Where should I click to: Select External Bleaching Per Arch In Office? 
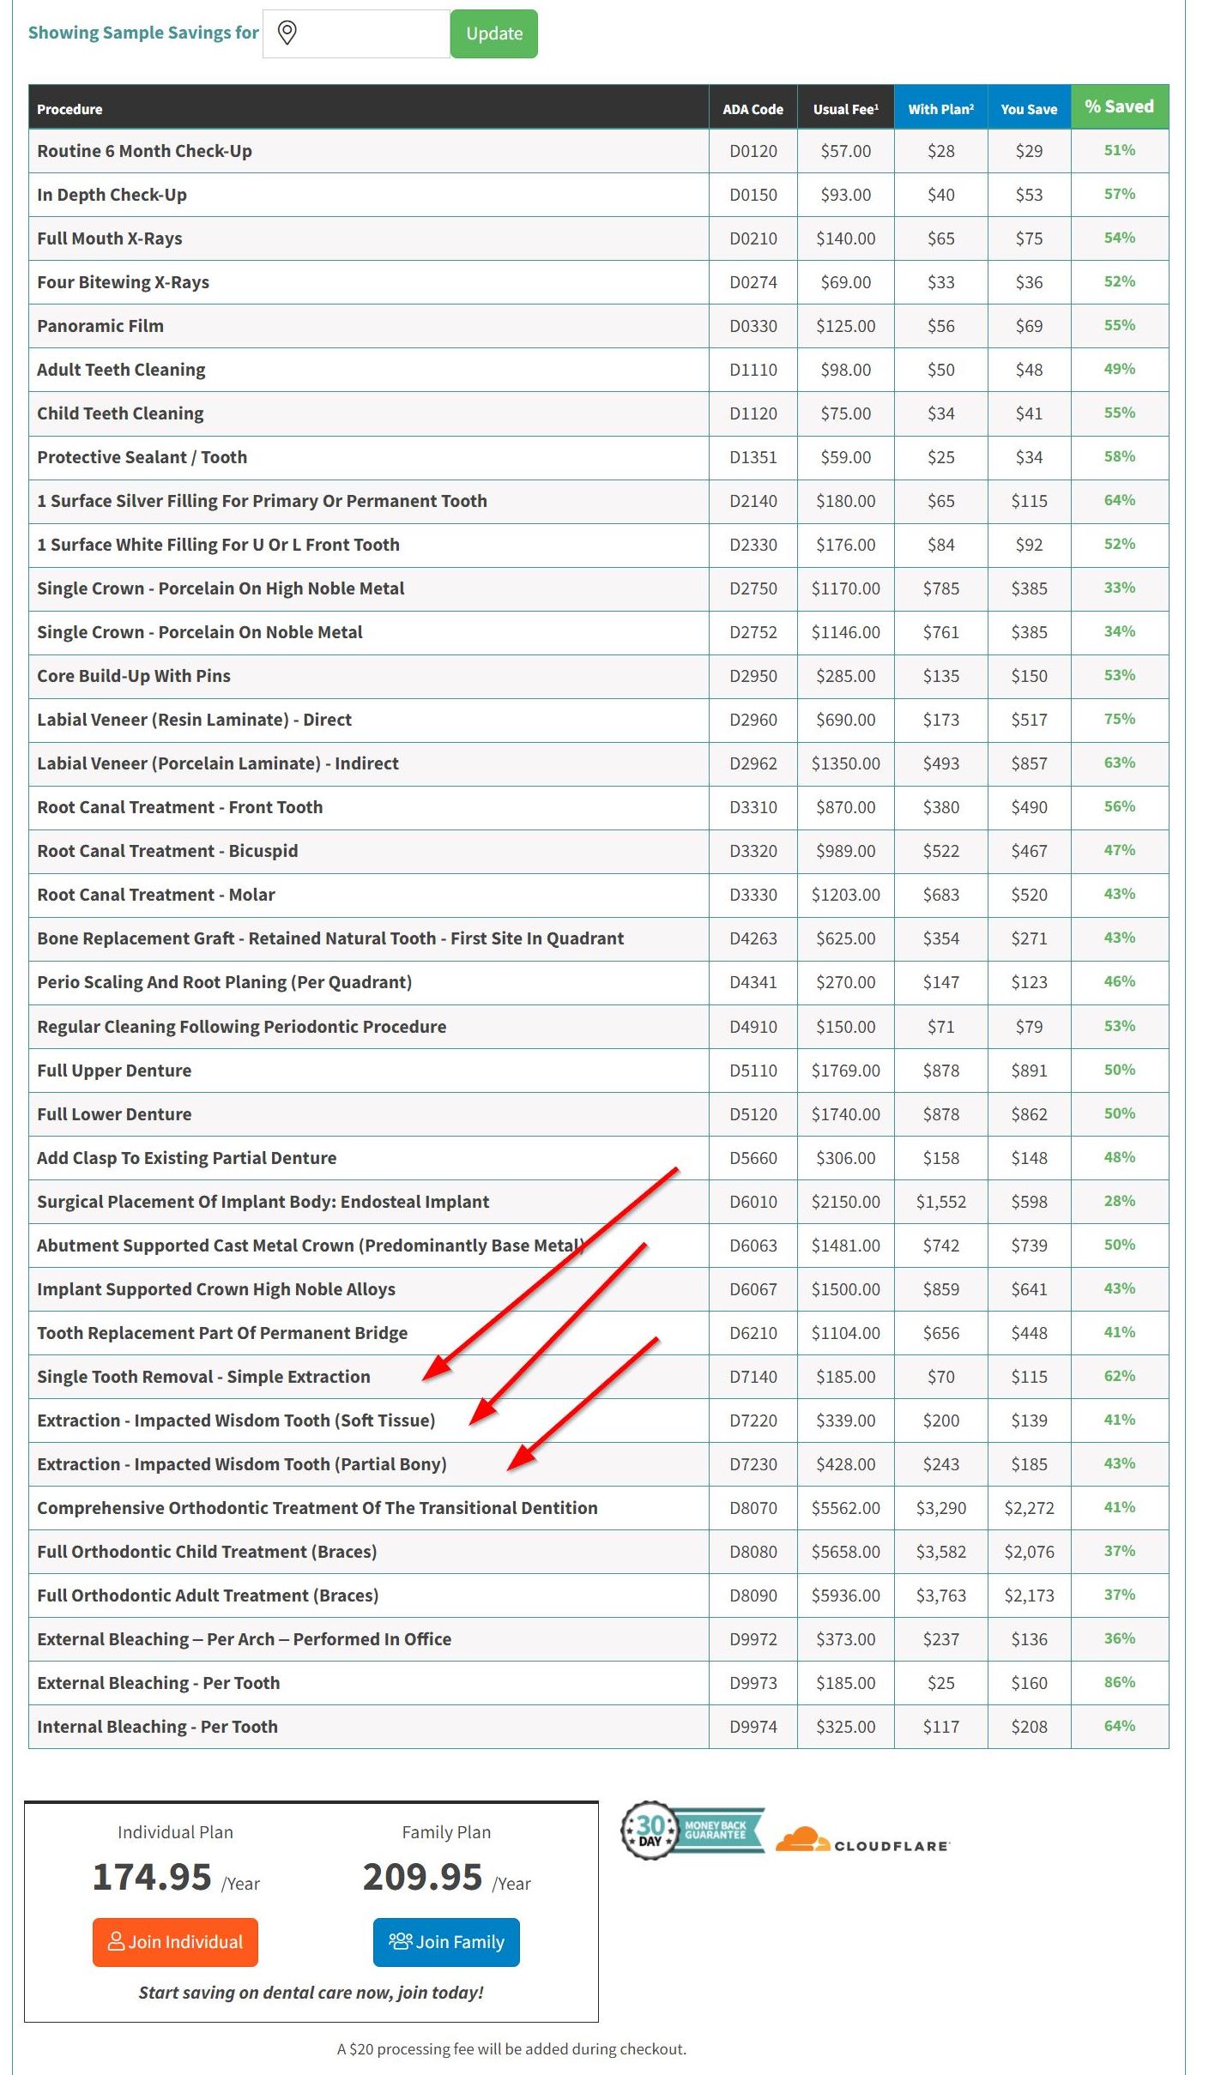point(244,1639)
